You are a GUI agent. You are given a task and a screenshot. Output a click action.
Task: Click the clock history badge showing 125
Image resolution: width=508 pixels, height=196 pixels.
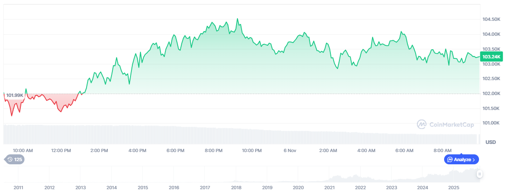[14, 159]
